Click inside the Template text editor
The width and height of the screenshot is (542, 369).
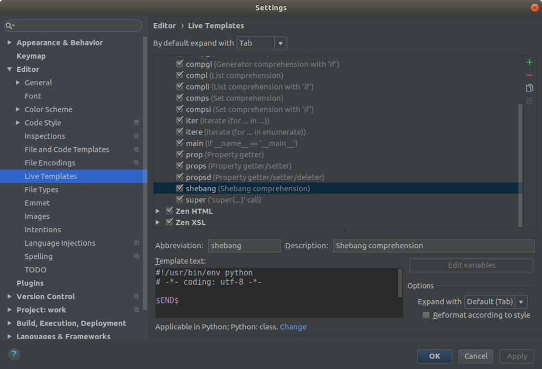coord(276,293)
